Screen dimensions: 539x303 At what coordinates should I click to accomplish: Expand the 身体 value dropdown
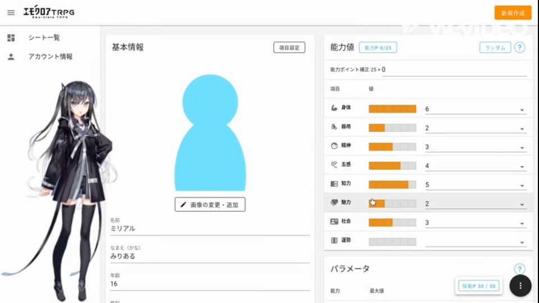pos(476,109)
